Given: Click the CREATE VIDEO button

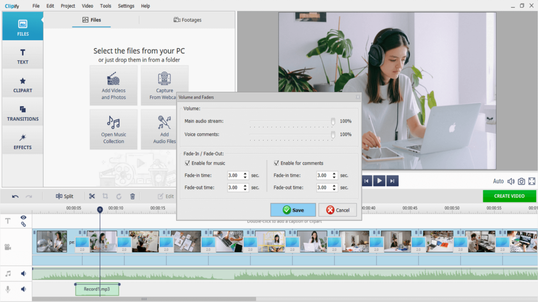Looking at the screenshot, I should [x=509, y=196].
